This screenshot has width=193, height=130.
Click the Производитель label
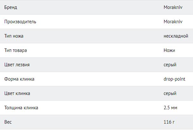(x=20, y=22)
